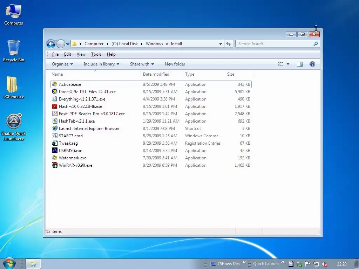
Task: Select the USRMSG.exe file icon
Action: pyautogui.click(x=54, y=150)
